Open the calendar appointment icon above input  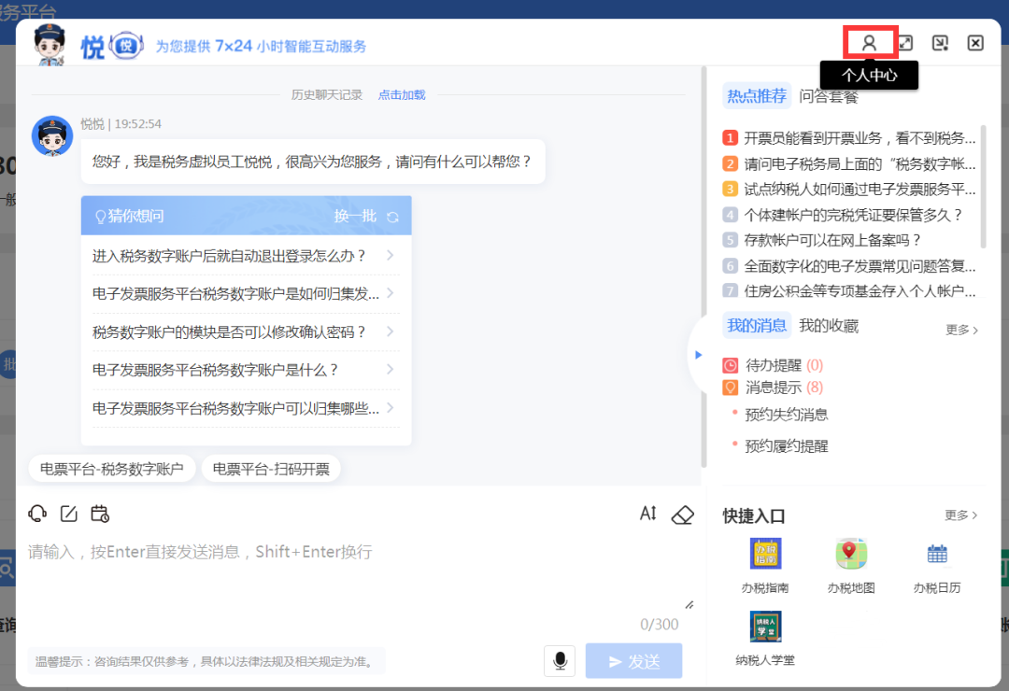[x=100, y=514]
